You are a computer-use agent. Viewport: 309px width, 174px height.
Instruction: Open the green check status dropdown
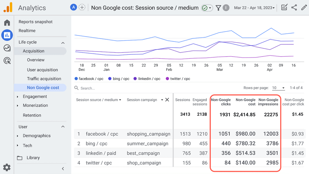tap(207, 8)
